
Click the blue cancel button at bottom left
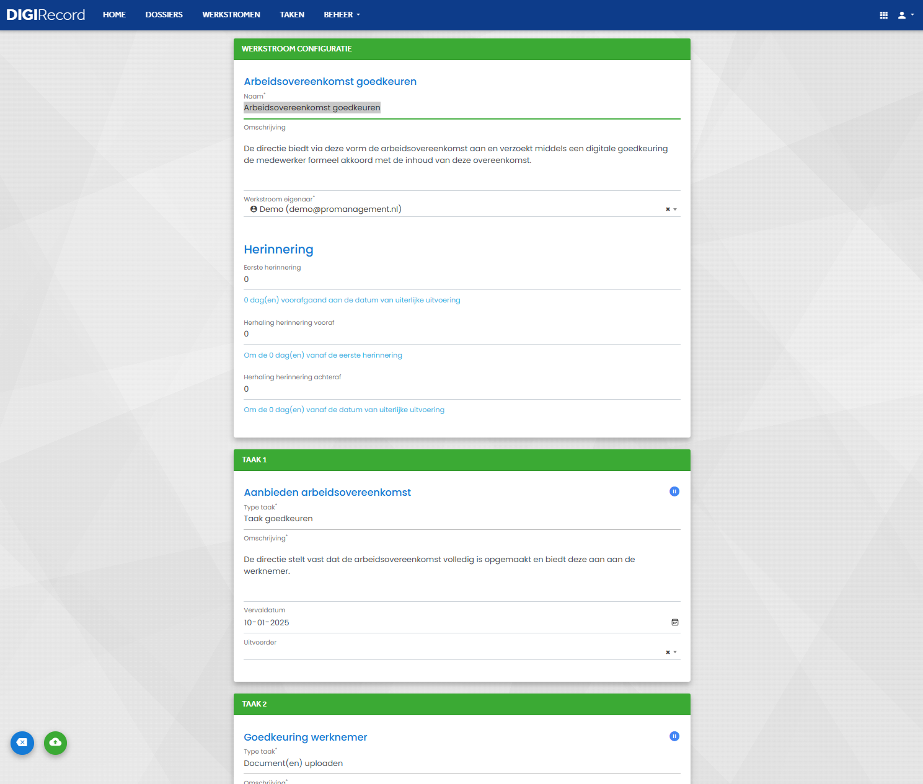coord(22,742)
